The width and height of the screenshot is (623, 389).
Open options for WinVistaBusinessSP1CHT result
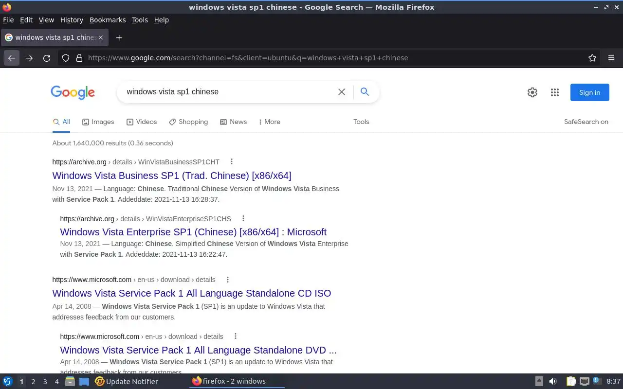[x=232, y=161]
